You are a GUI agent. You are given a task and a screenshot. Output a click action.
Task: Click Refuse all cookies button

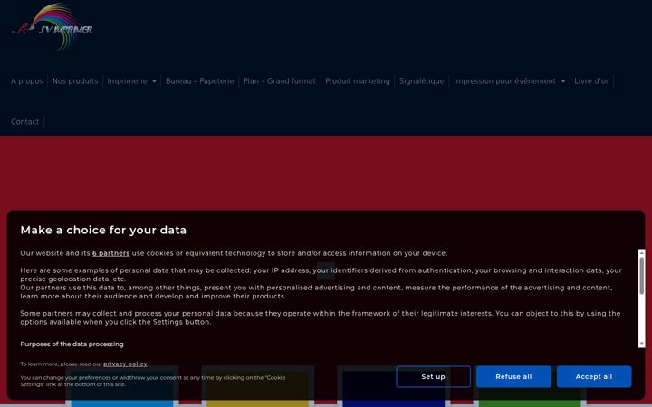[514, 376]
